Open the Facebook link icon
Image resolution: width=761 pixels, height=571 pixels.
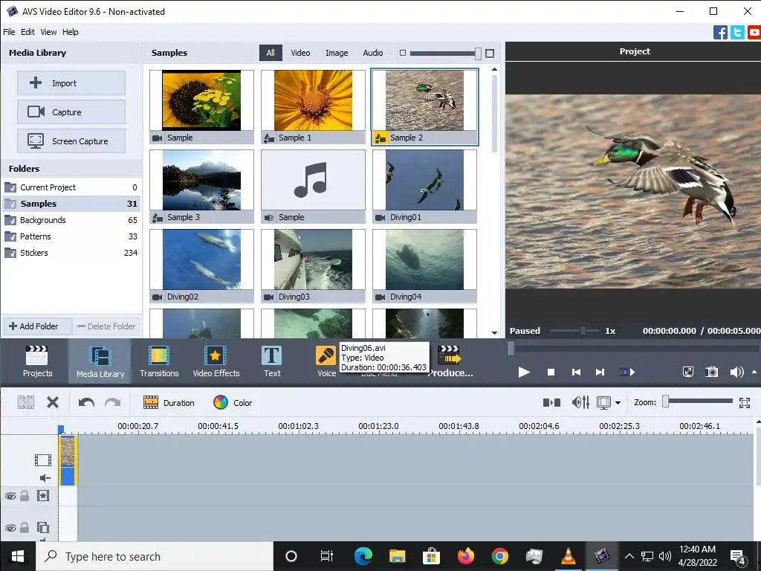click(720, 33)
